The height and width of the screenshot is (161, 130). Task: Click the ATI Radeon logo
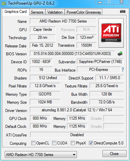111,33
